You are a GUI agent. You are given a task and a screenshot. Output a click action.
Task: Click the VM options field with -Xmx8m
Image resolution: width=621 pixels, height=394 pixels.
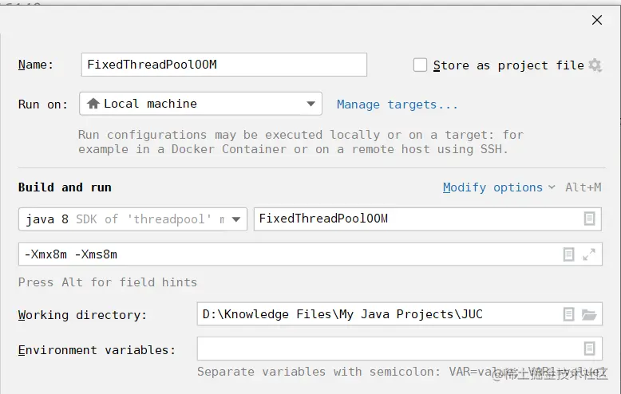pyautogui.click(x=287, y=254)
